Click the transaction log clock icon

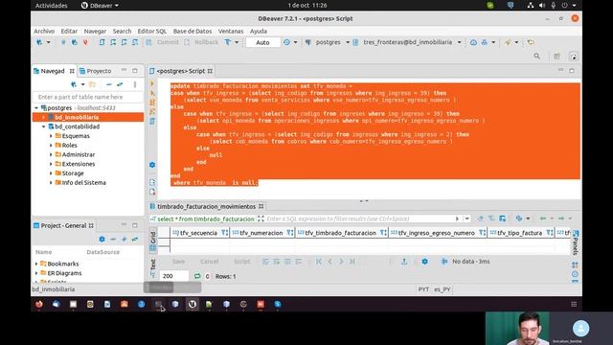pos(287,42)
